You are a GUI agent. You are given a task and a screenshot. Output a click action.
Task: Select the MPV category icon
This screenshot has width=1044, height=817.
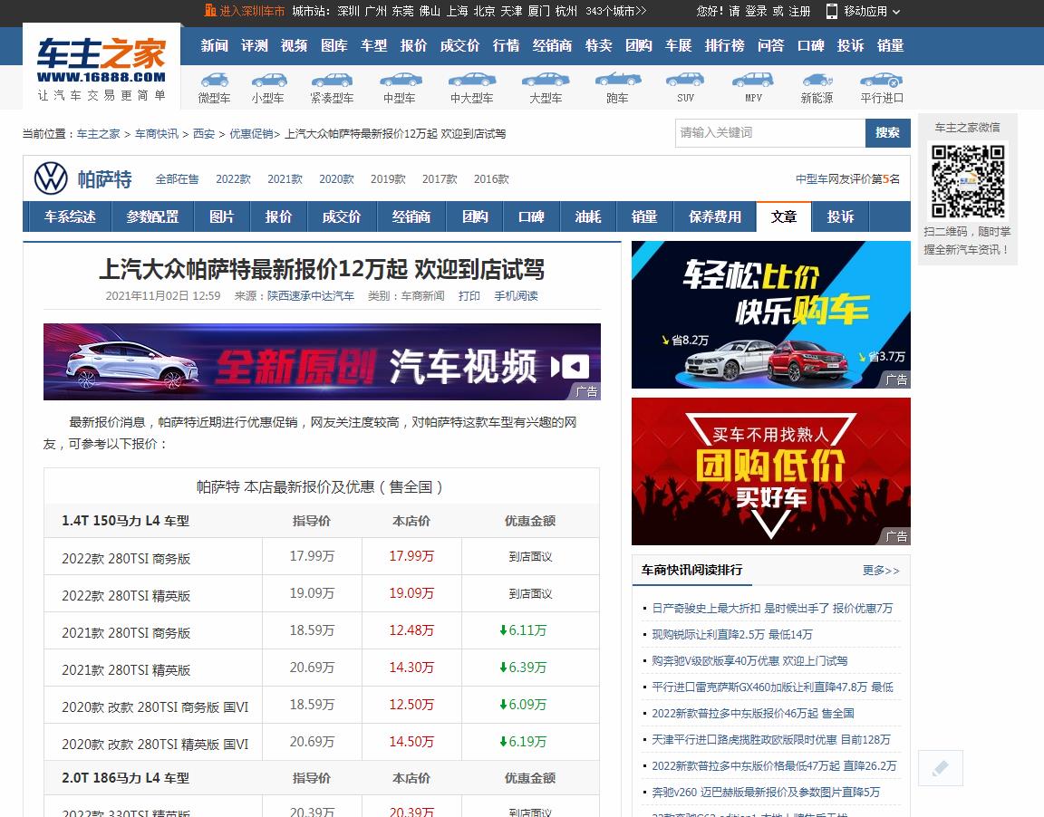[753, 81]
